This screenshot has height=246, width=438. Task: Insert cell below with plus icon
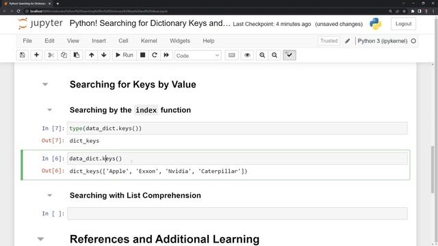pyautogui.click(x=36, y=55)
